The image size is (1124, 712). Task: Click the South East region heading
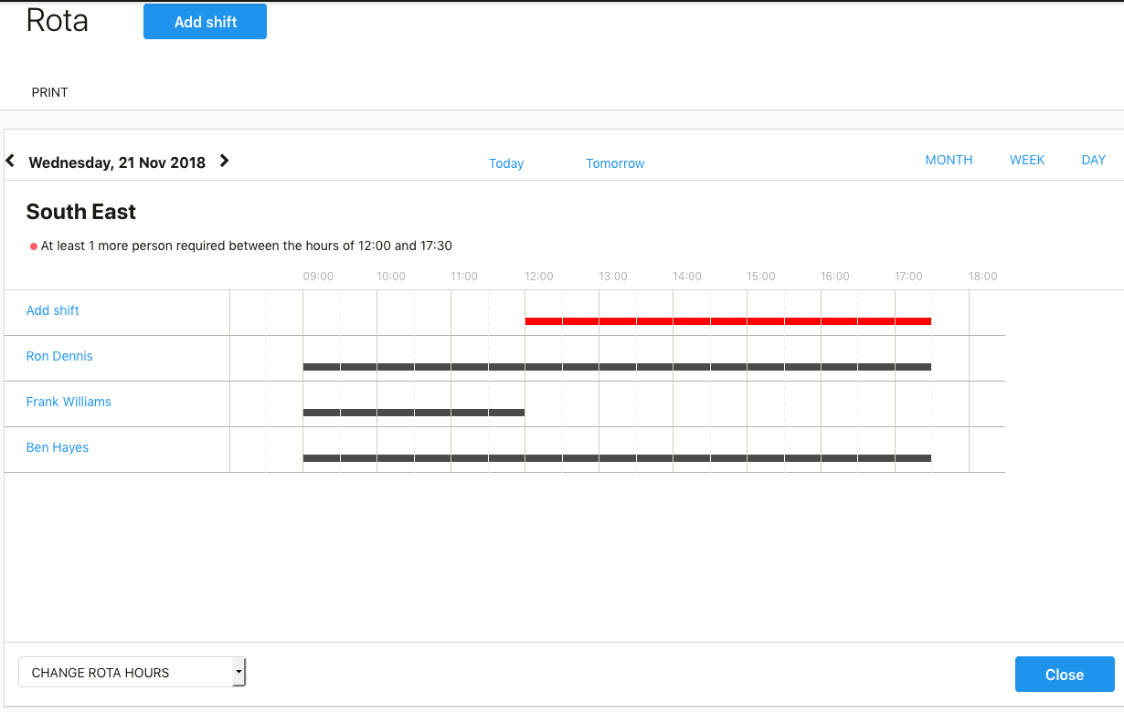pos(81,212)
